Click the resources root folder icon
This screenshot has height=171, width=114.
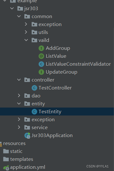click(1, 144)
